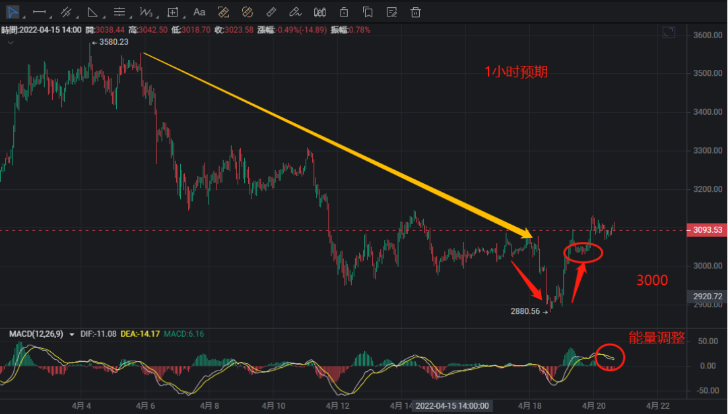Open the Fibonacci lines tool submenu arrow
The width and height of the screenshot is (728, 414).
pos(131,17)
